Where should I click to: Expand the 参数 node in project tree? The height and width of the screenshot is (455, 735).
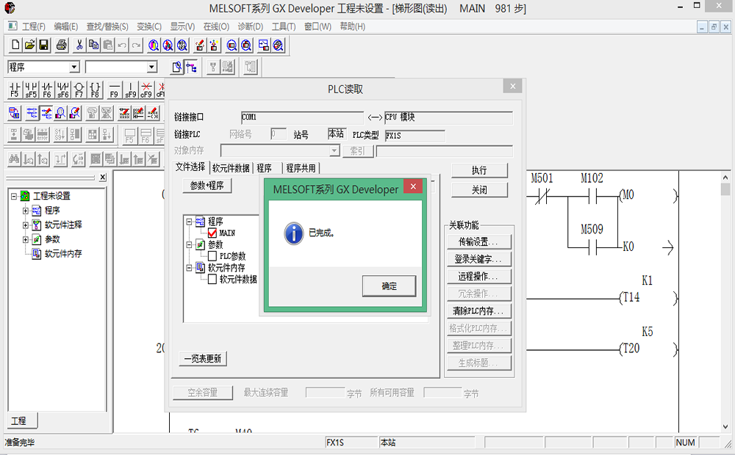coord(26,239)
